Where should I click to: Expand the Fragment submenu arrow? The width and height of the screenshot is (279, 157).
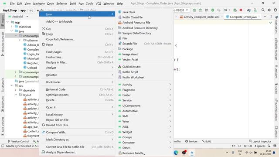pos(170,90)
